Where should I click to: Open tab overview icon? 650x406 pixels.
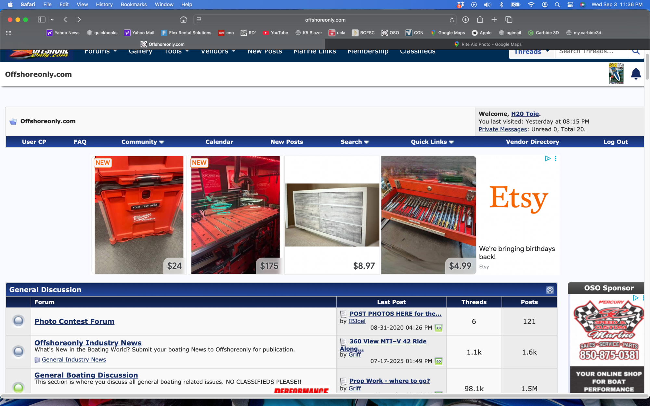(509, 19)
